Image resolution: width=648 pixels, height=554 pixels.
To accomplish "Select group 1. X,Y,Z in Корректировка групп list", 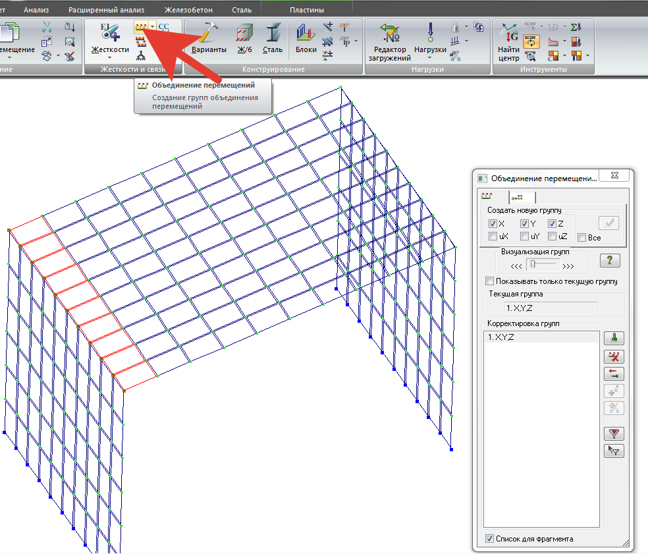I will (x=541, y=337).
